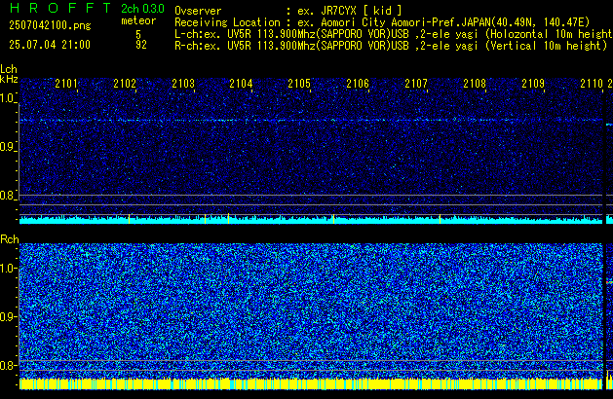Click the 2103 time marker

pos(183,84)
